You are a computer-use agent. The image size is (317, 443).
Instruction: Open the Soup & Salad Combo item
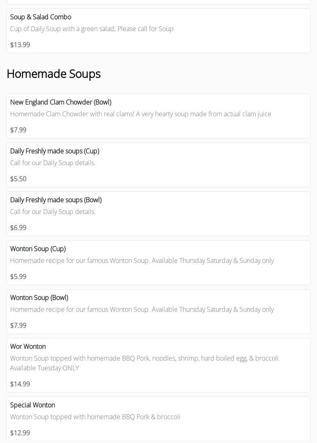40,17
